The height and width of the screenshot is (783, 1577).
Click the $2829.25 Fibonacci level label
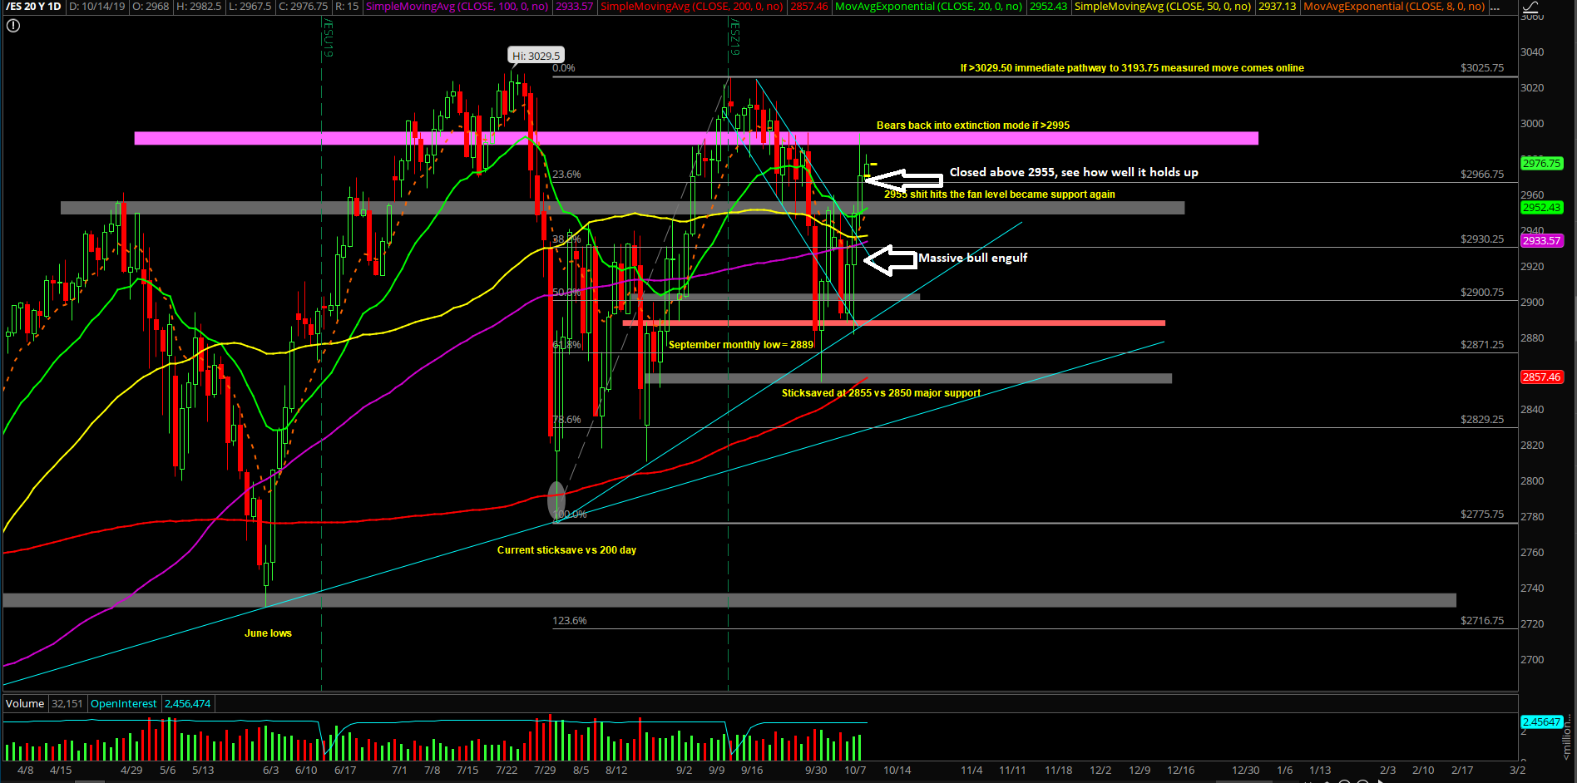click(x=1482, y=420)
